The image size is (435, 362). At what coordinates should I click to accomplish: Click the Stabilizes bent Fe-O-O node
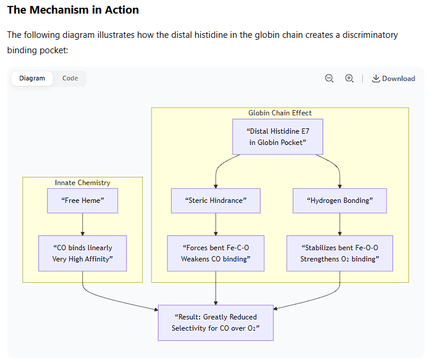click(x=340, y=253)
